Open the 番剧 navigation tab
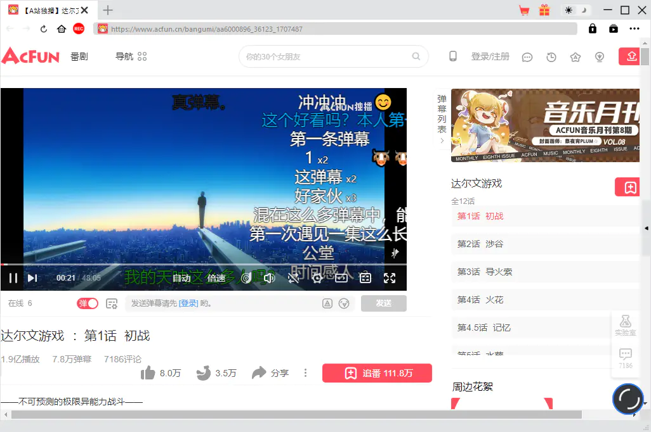Image resolution: width=651 pixels, height=432 pixels. (79, 57)
